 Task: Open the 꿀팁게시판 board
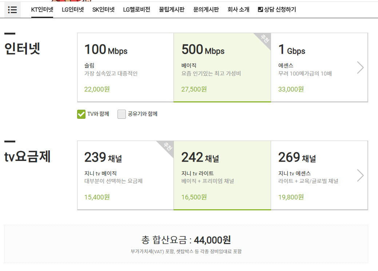tap(172, 10)
